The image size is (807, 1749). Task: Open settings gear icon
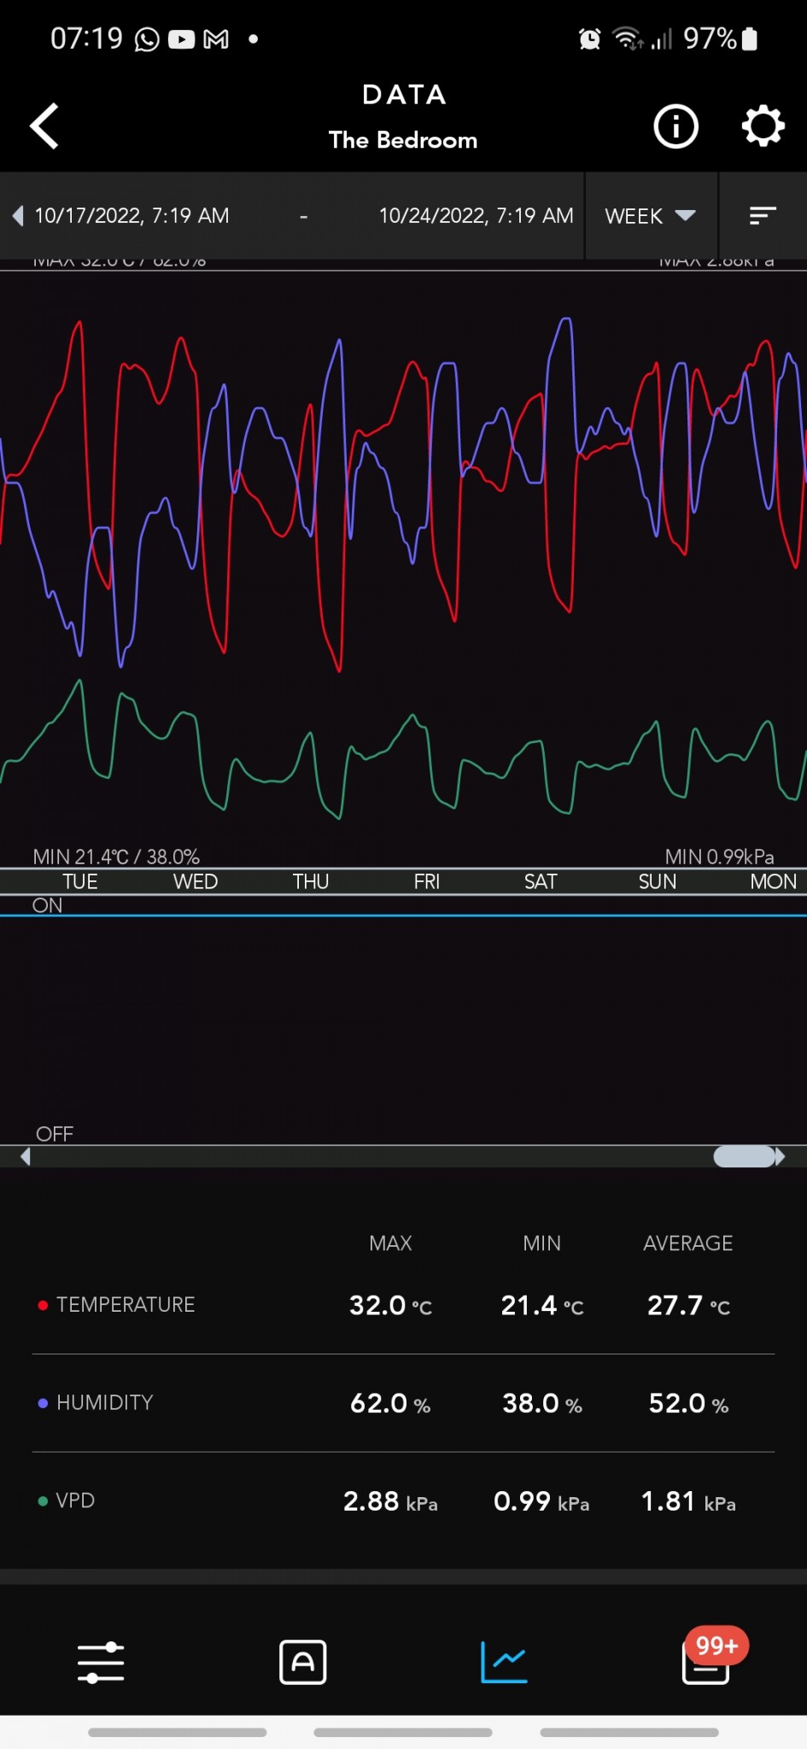point(762,126)
